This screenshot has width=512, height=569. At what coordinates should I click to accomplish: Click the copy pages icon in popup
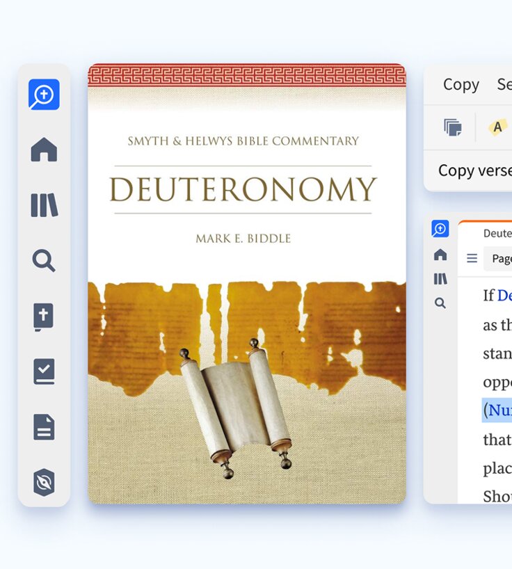pyautogui.click(x=452, y=127)
